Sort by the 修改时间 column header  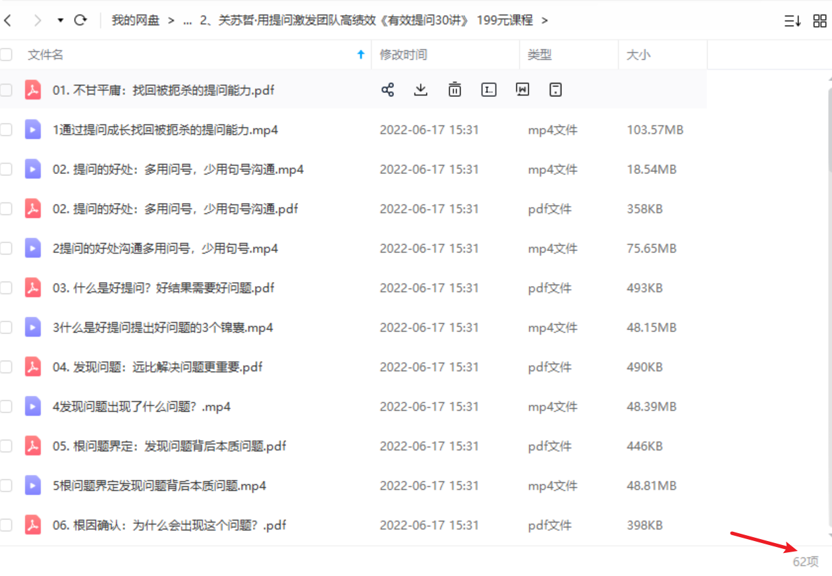click(403, 55)
